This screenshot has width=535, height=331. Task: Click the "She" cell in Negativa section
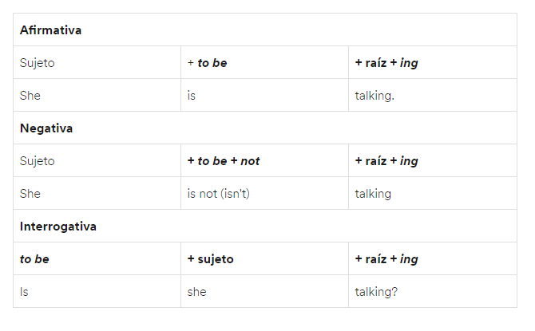30,194
